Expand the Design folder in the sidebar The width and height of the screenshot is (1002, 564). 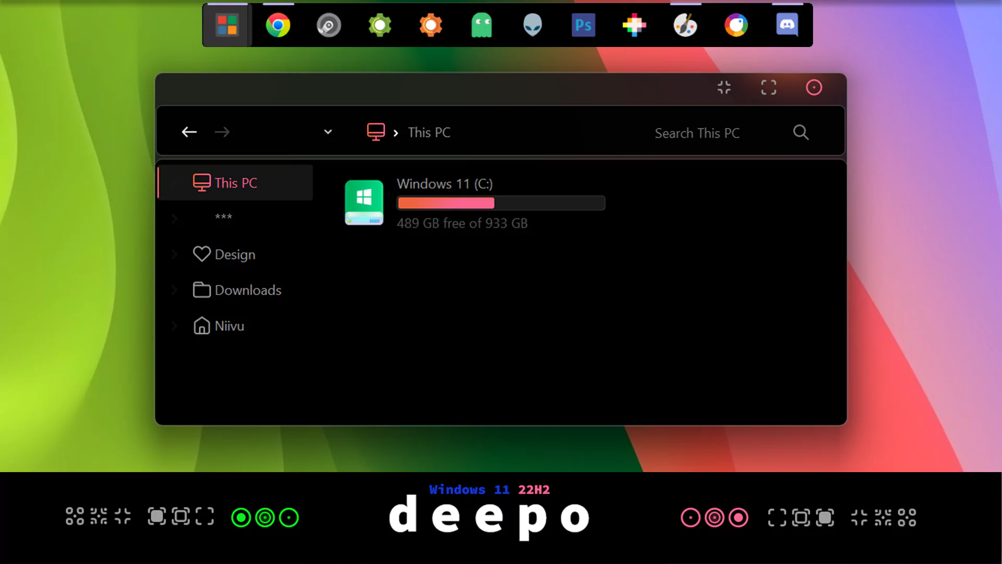[x=174, y=254]
